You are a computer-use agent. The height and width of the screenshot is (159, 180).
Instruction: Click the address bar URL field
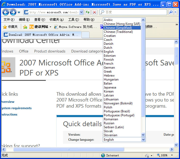(x=51, y=12)
